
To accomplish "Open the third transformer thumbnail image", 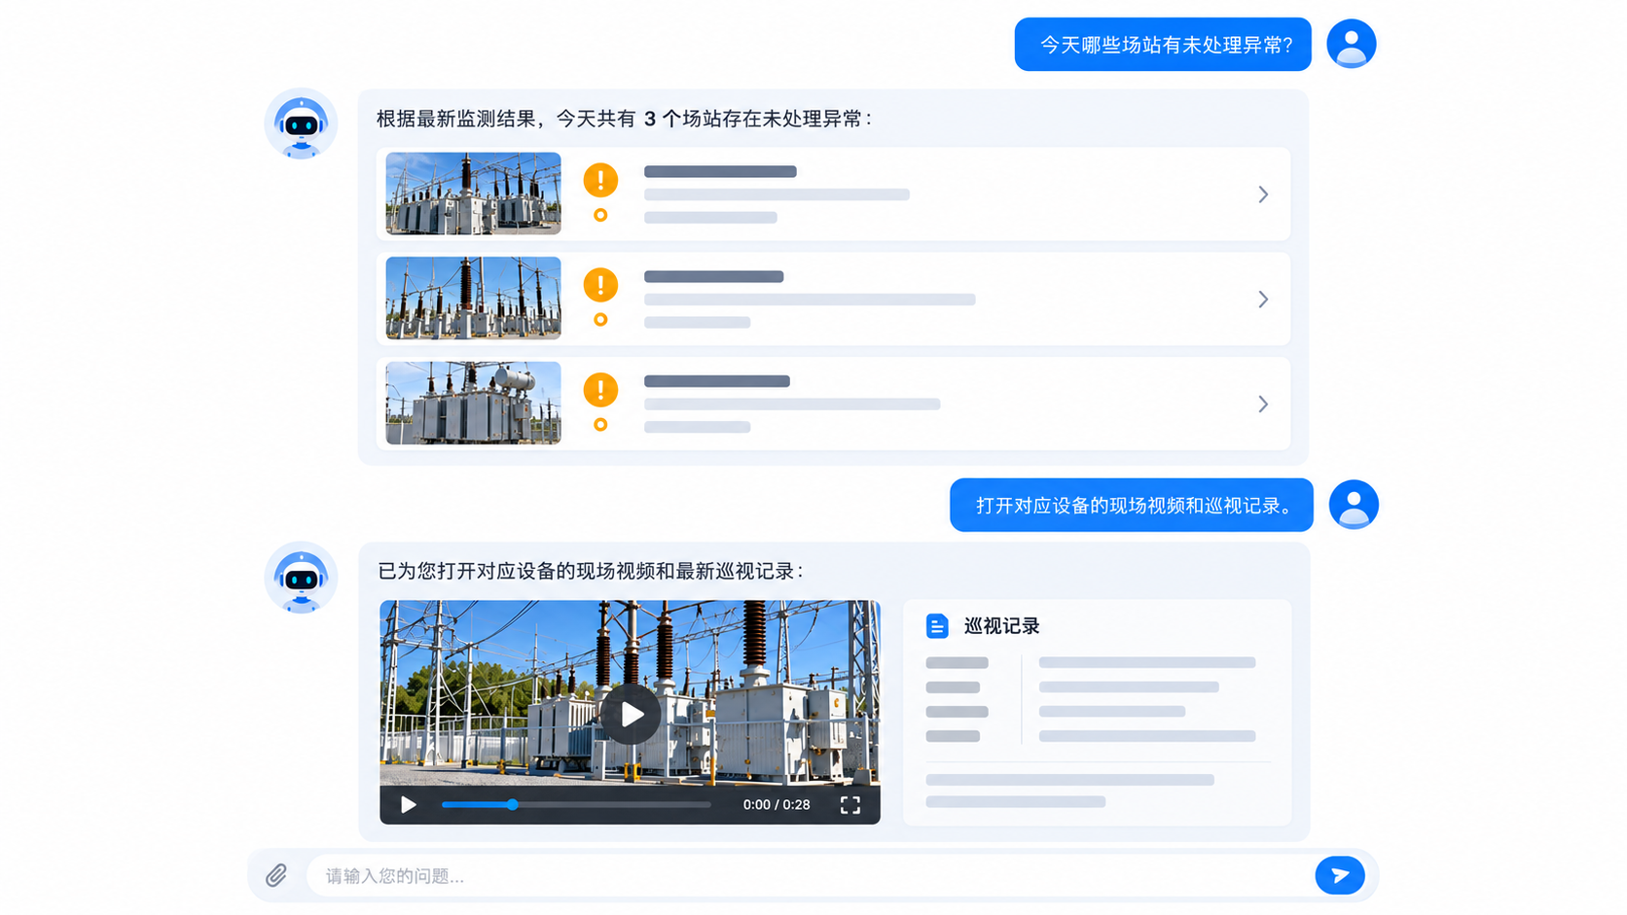I will coord(473,404).
